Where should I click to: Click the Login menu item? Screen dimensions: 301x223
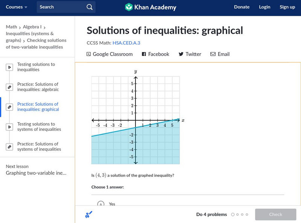(265, 7)
